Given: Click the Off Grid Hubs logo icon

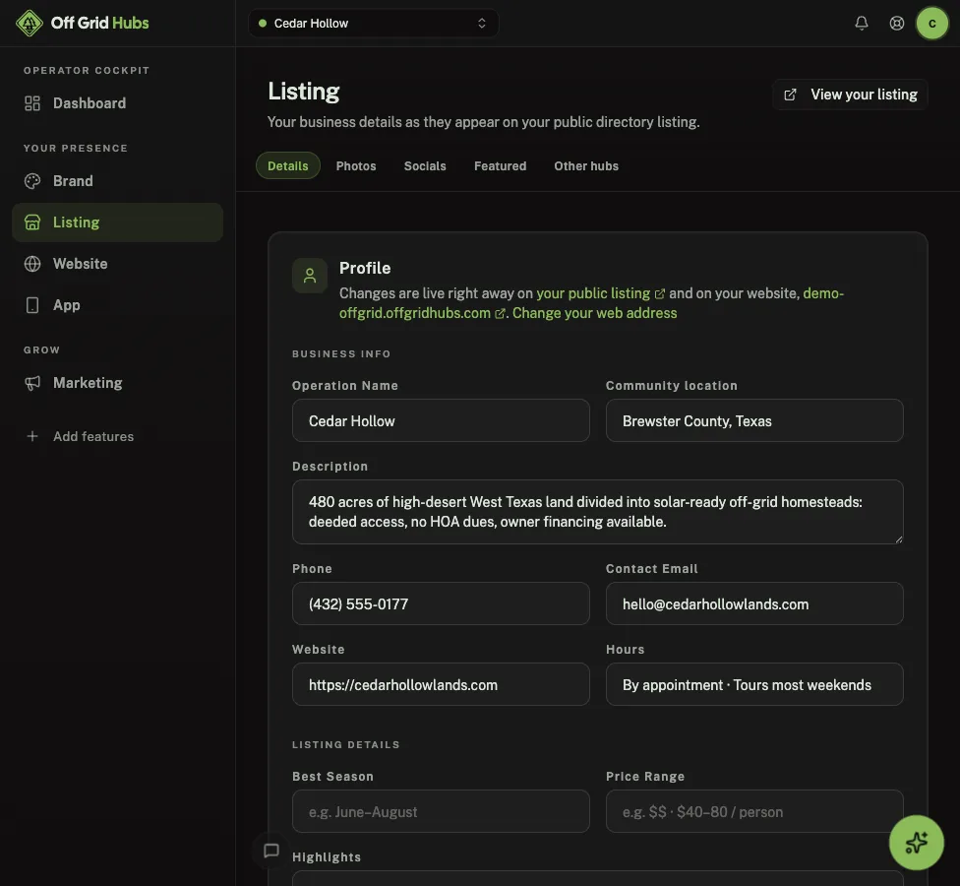Looking at the screenshot, I should click(x=29, y=24).
